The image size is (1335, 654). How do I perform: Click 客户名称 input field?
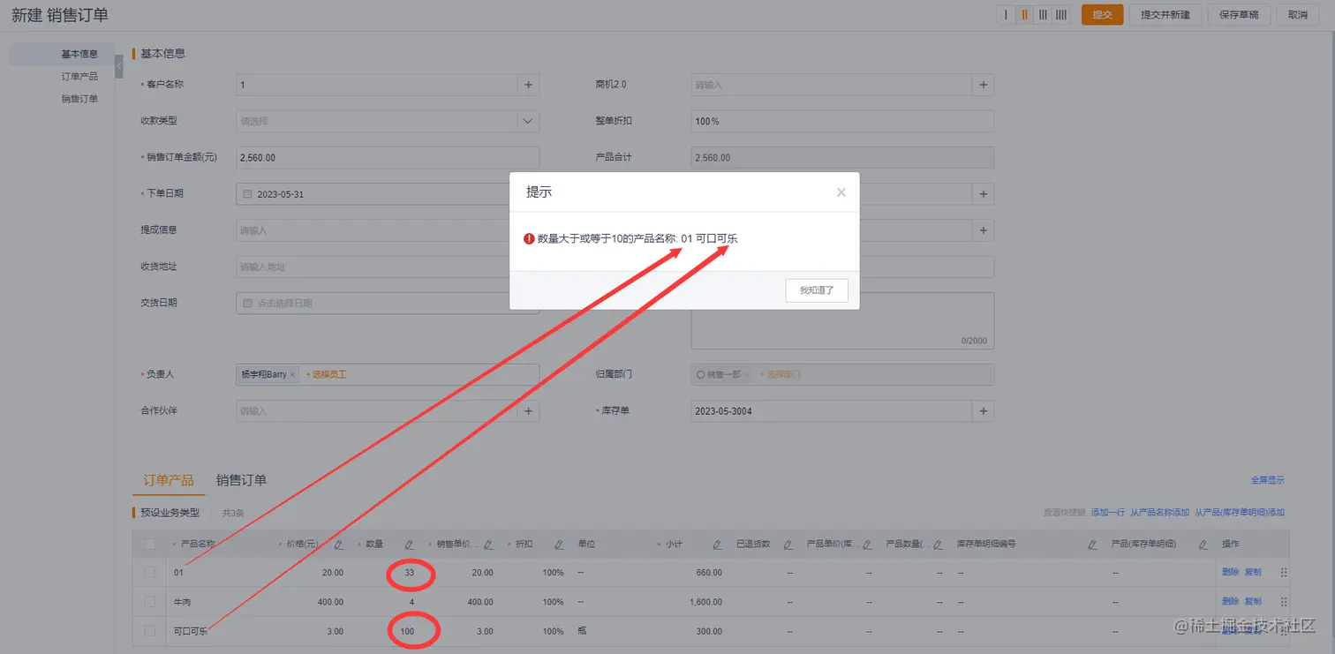tap(377, 85)
